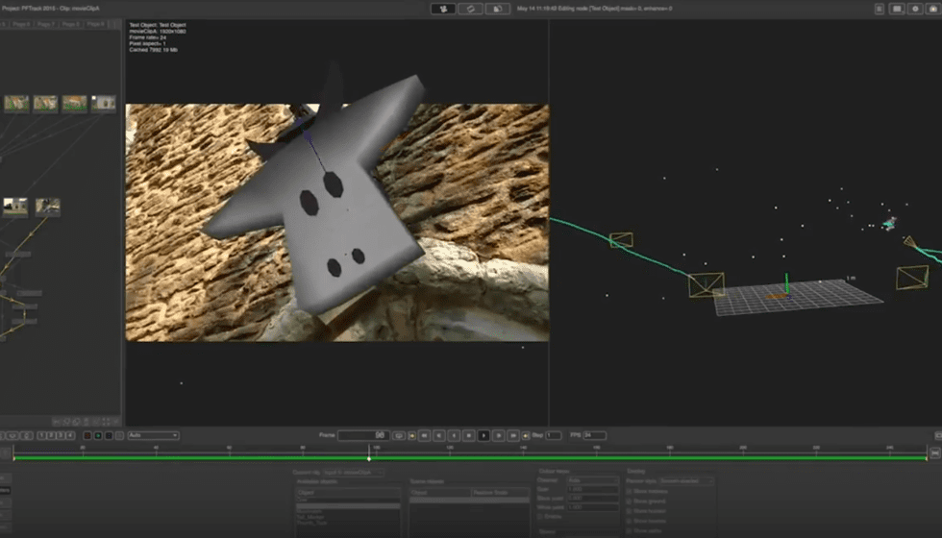Click the settings gear icon at top right

click(914, 9)
